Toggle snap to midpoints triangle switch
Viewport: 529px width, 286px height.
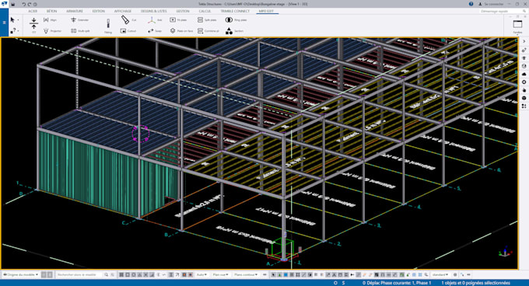140,275
